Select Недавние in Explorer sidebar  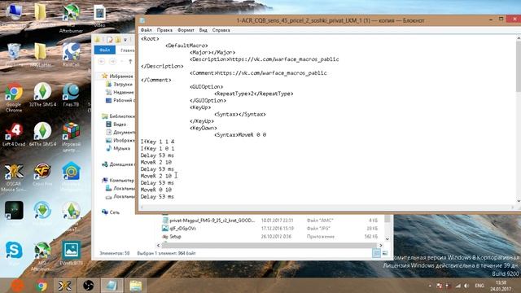[120, 92]
